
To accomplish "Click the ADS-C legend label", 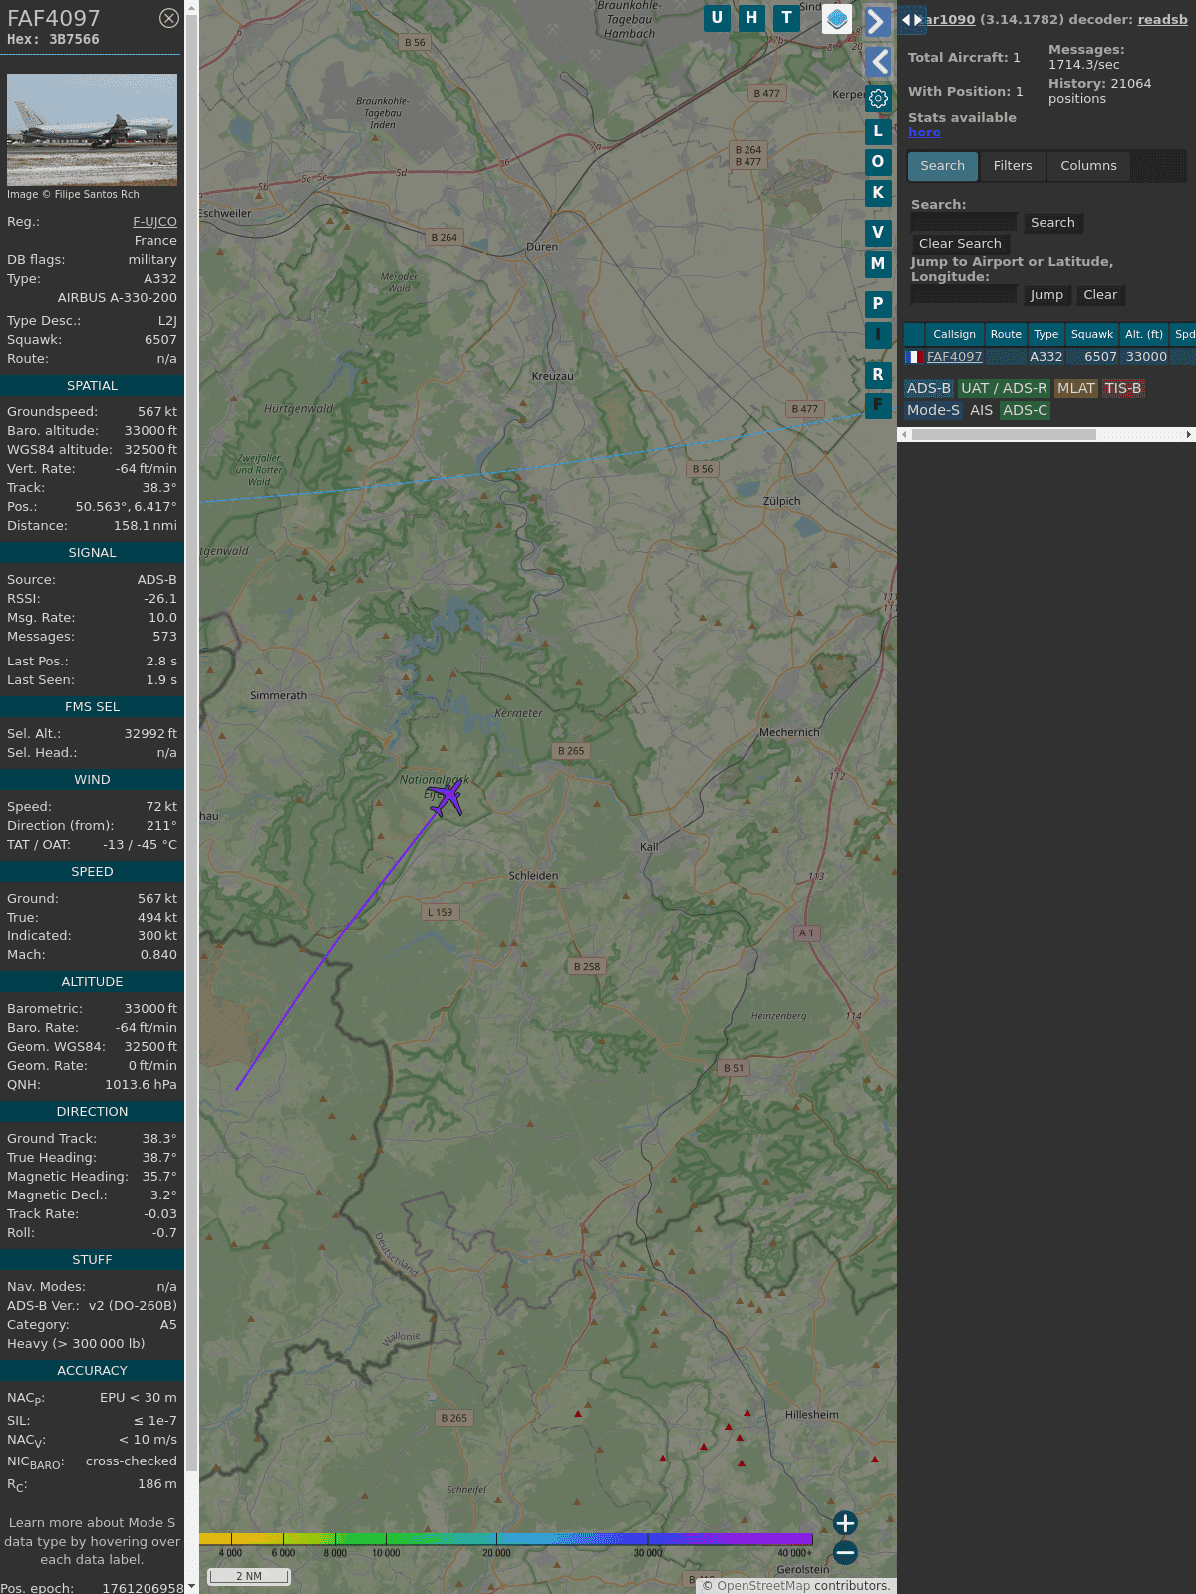I will pos(1025,410).
